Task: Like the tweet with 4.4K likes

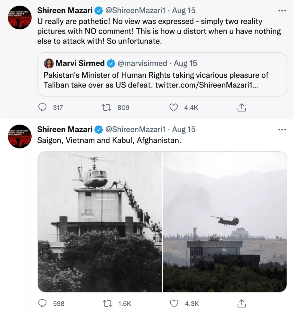Action: click(174, 108)
